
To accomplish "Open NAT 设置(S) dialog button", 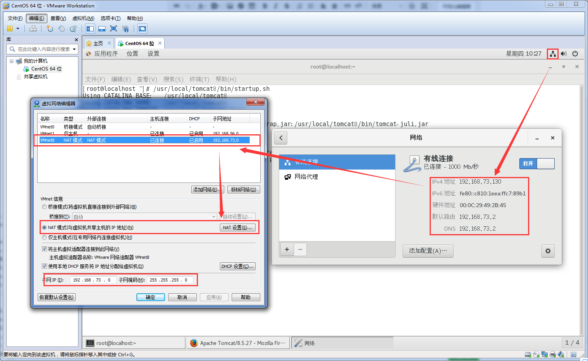I will pyautogui.click(x=238, y=227).
